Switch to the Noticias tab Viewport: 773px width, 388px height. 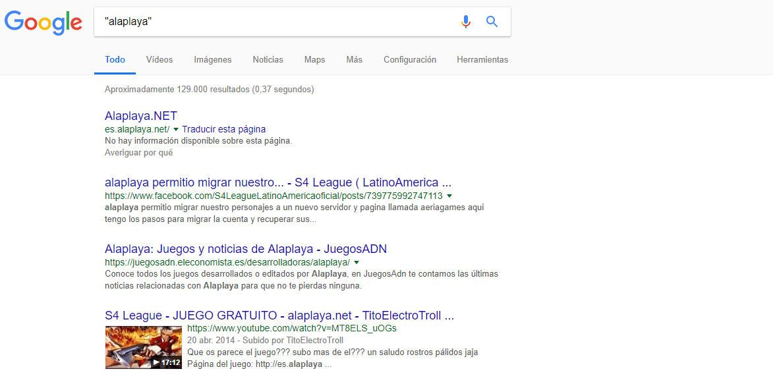pyautogui.click(x=268, y=59)
